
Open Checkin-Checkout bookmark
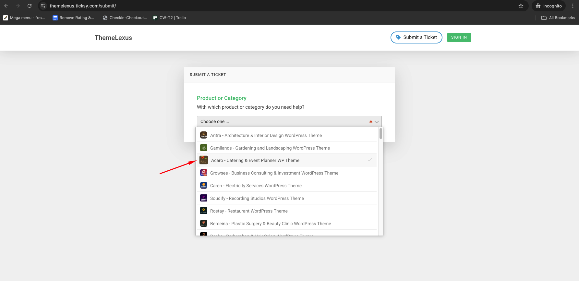(x=125, y=18)
